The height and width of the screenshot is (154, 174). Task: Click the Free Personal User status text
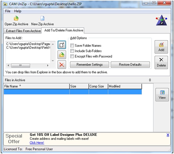point(39,149)
